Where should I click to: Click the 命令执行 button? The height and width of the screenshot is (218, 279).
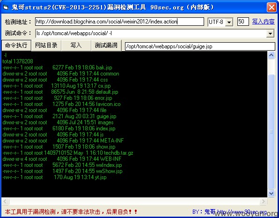coord(16,45)
